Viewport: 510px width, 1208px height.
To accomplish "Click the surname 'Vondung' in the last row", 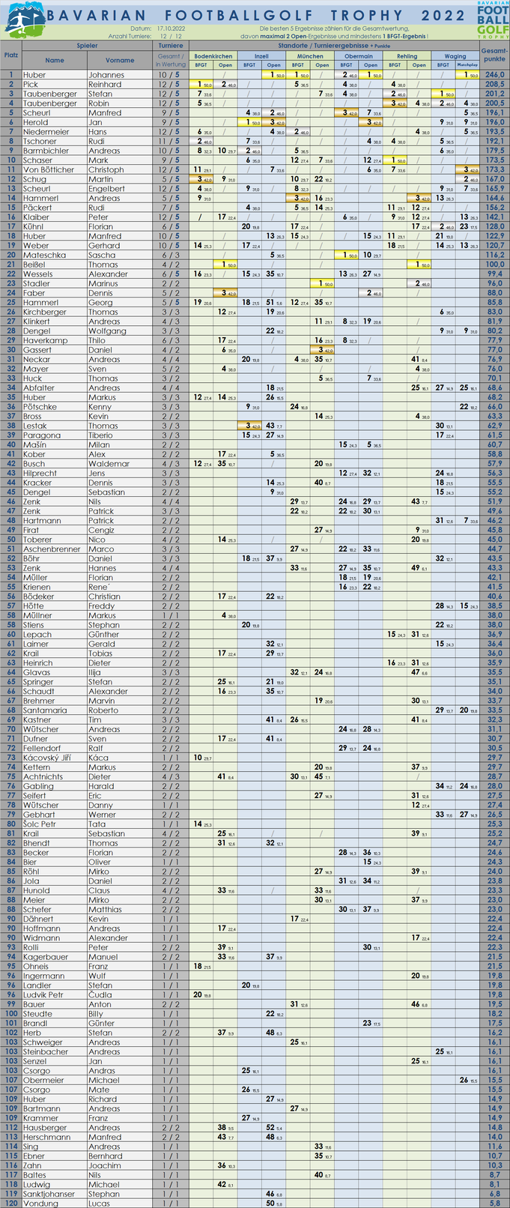I will pos(40,1204).
